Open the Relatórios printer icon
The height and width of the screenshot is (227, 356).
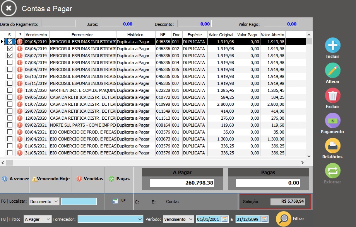click(332, 146)
